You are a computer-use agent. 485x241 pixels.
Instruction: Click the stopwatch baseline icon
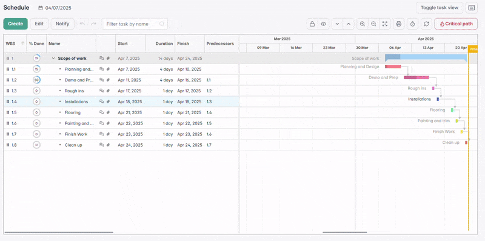click(x=413, y=24)
